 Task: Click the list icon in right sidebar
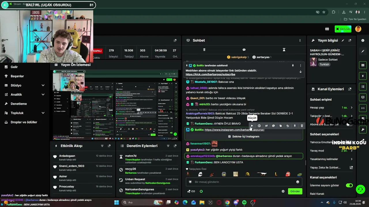pos(363,87)
